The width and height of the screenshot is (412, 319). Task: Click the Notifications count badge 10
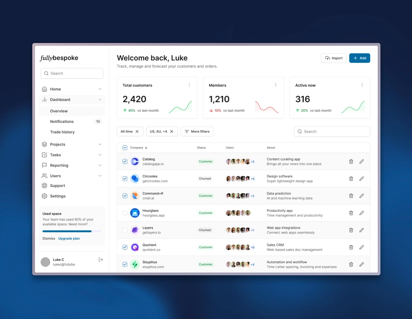[98, 122]
